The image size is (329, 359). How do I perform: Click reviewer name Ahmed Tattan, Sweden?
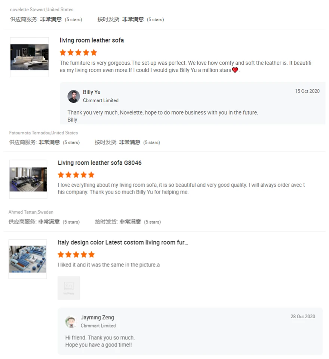click(x=31, y=212)
